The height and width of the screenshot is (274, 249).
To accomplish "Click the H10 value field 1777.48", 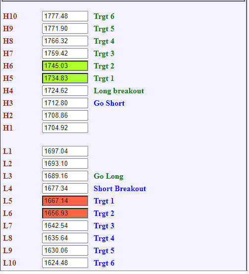I will point(65,16).
